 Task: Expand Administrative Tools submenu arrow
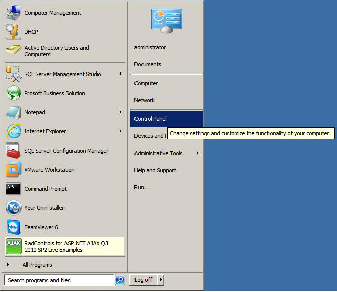(198, 153)
